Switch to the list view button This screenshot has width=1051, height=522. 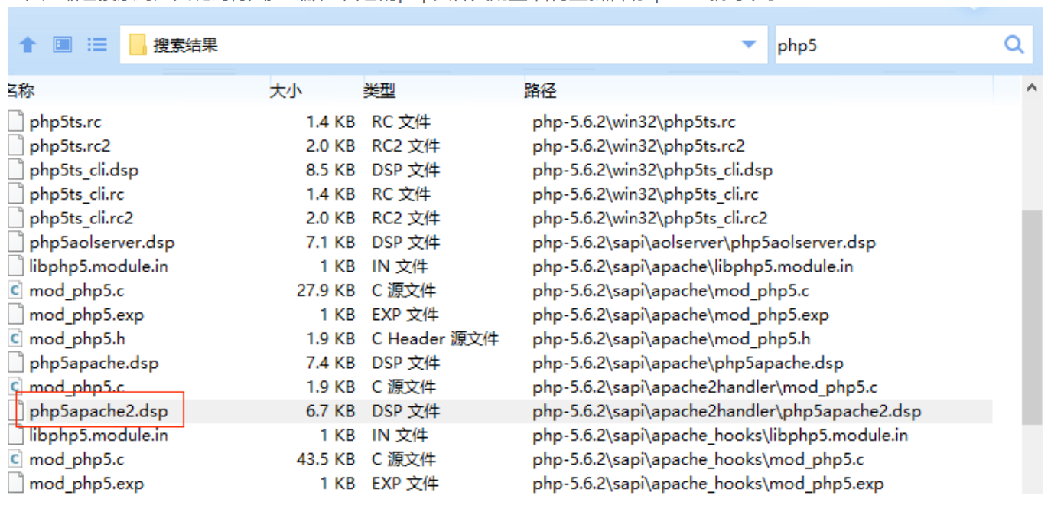(x=97, y=45)
